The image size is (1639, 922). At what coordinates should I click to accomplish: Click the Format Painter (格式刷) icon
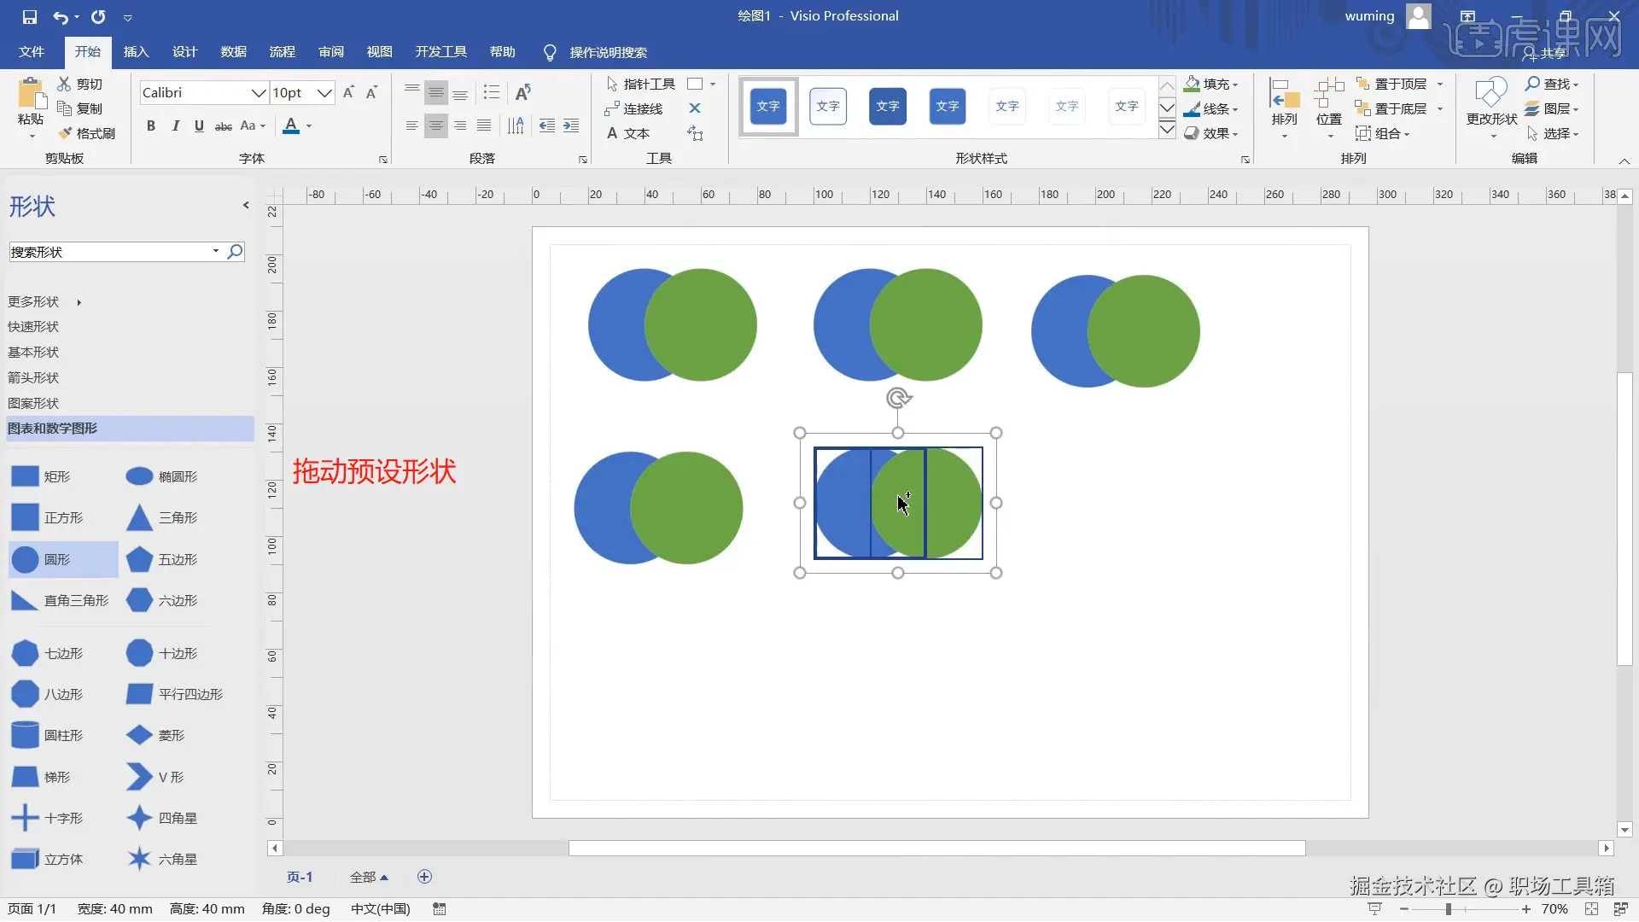point(66,133)
